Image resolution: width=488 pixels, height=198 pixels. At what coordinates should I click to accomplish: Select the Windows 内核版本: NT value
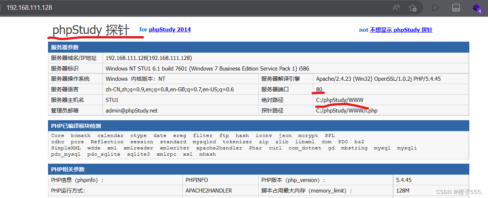(135, 79)
